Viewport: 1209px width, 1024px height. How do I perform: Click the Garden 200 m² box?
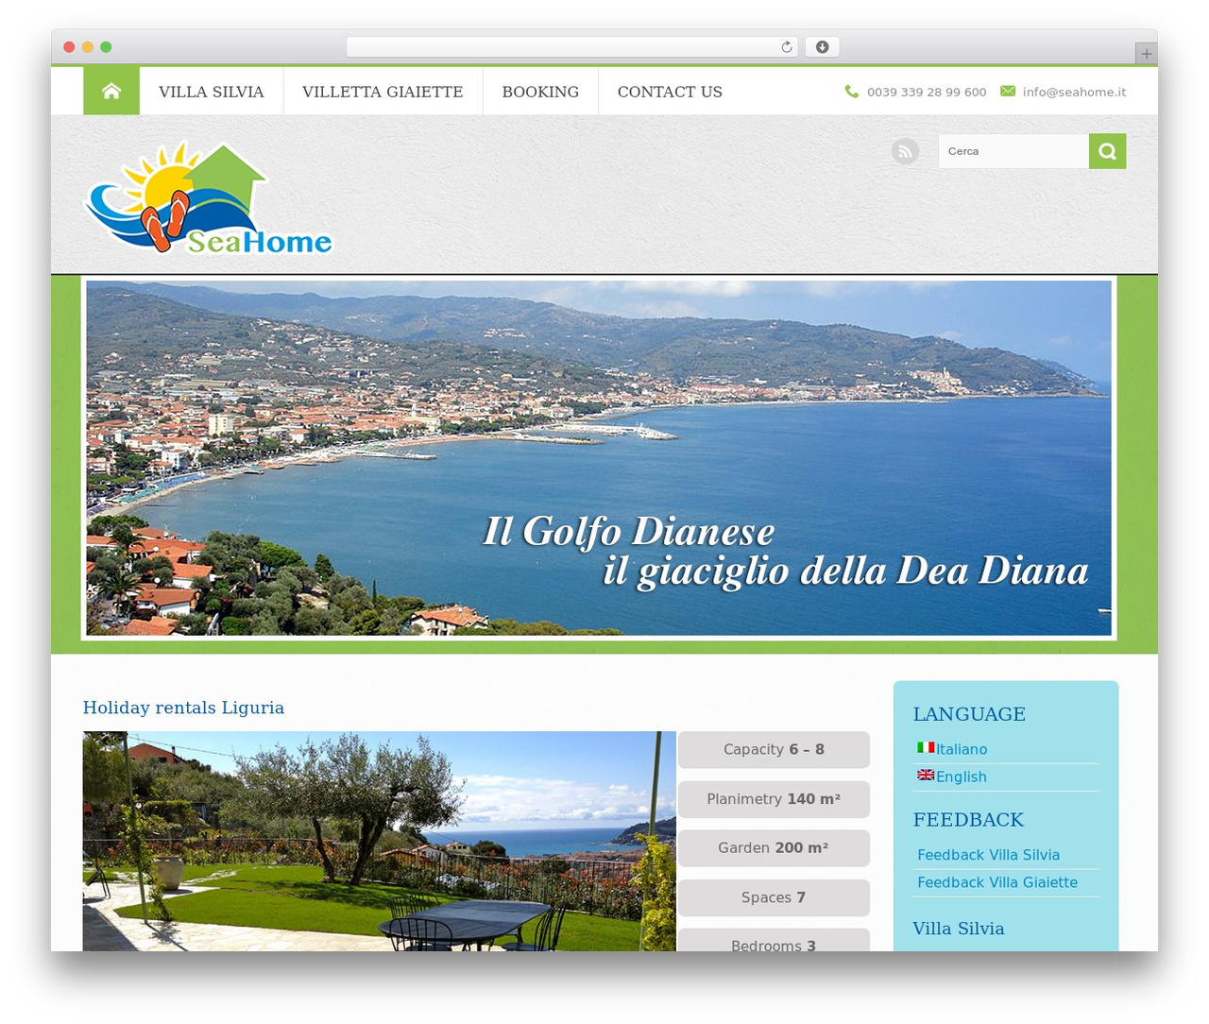[x=774, y=848]
